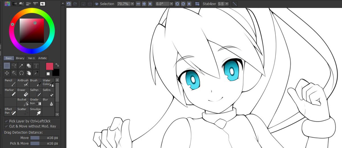This screenshot has width=342, height=148.
Task: Choose the Water Color brush
Action: [x=48, y=83]
